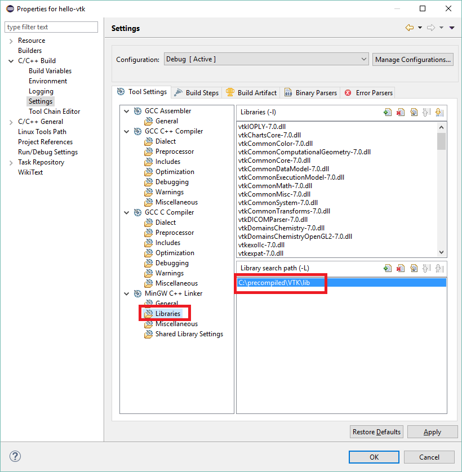
Task: Delete the selected library search path
Action: [401, 268]
